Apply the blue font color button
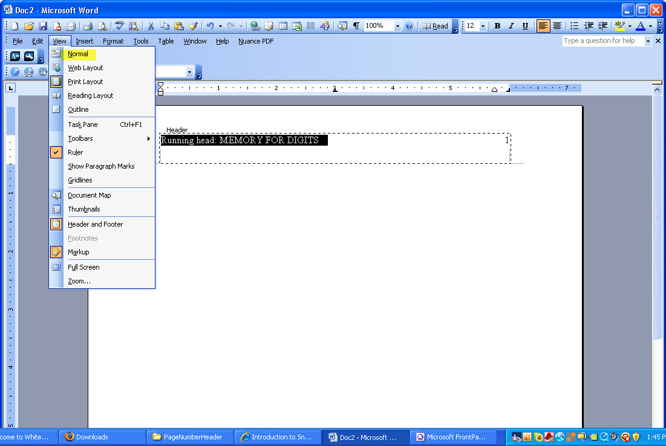This screenshot has width=666, height=446. click(x=641, y=26)
